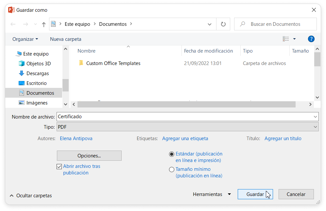
Task: Choose the Tamaño mínimo radio option
Action: 172,170
